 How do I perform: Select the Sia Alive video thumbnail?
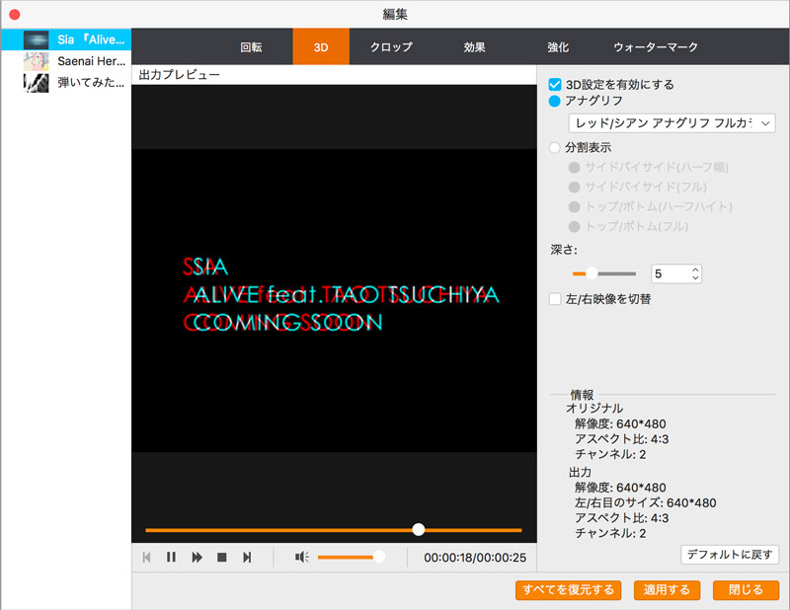click(x=37, y=39)
